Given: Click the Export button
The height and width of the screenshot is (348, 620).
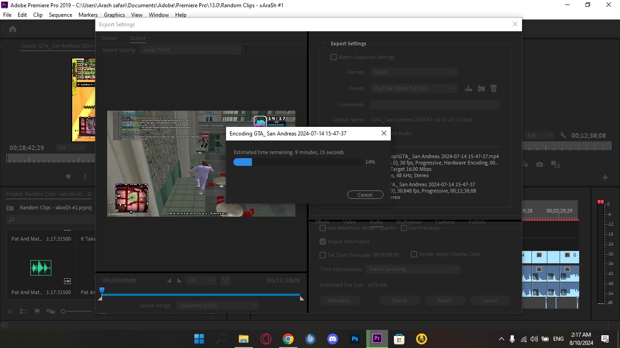Looking at the screenshot, I should pos(445,300).
